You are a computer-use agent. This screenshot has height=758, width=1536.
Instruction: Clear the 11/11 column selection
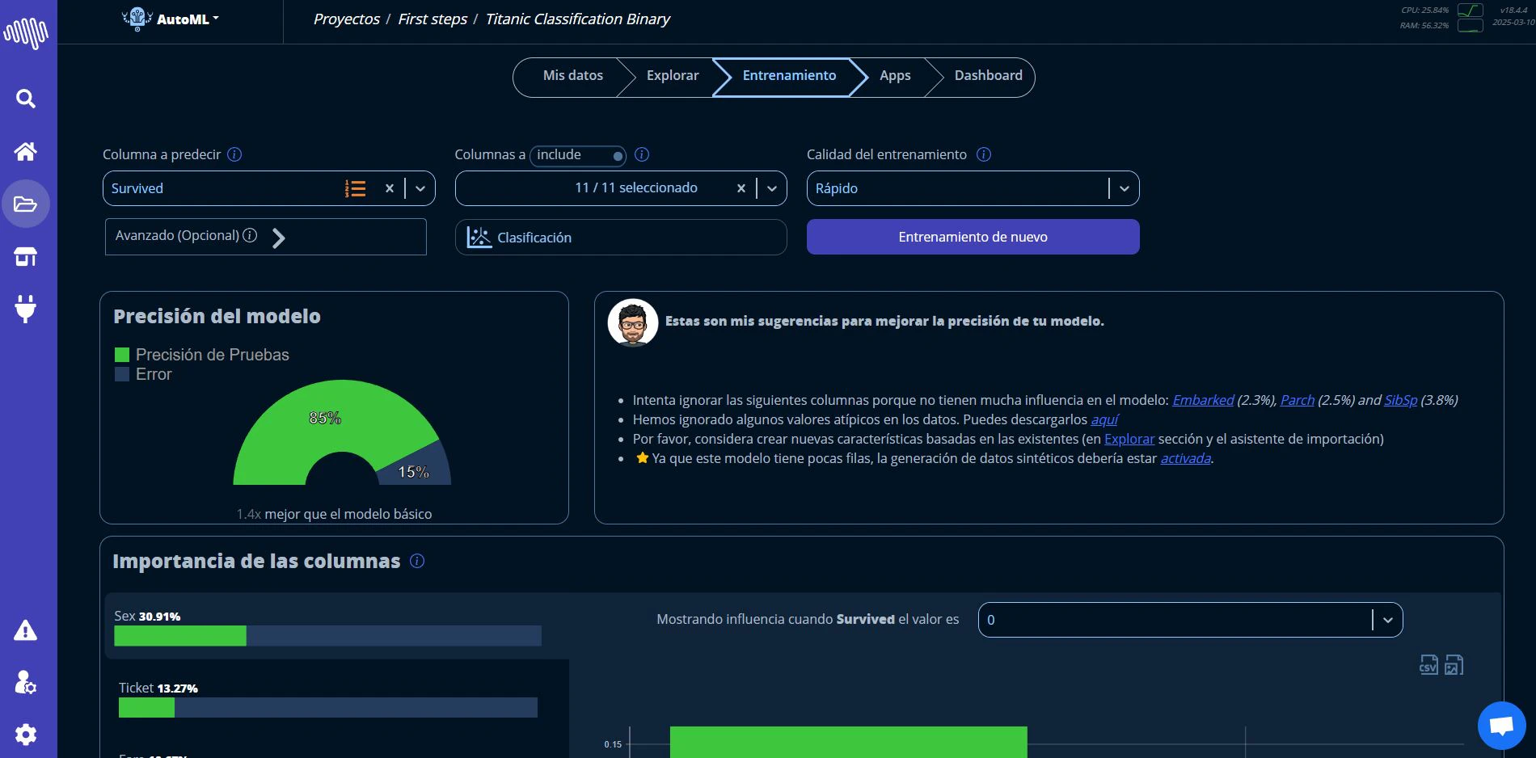[x=741, y=187]
